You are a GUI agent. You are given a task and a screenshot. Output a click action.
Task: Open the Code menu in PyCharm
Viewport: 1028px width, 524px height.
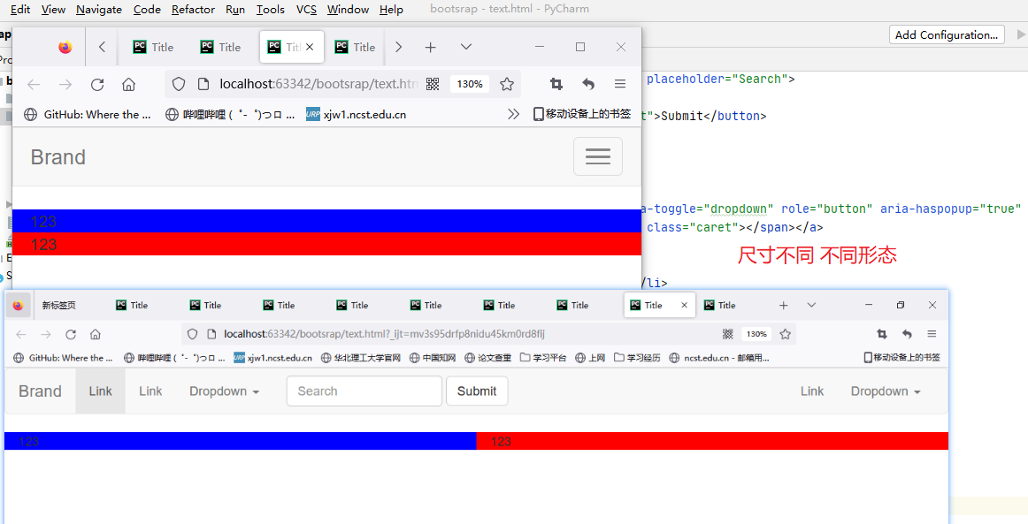click(x=147, y=9)
